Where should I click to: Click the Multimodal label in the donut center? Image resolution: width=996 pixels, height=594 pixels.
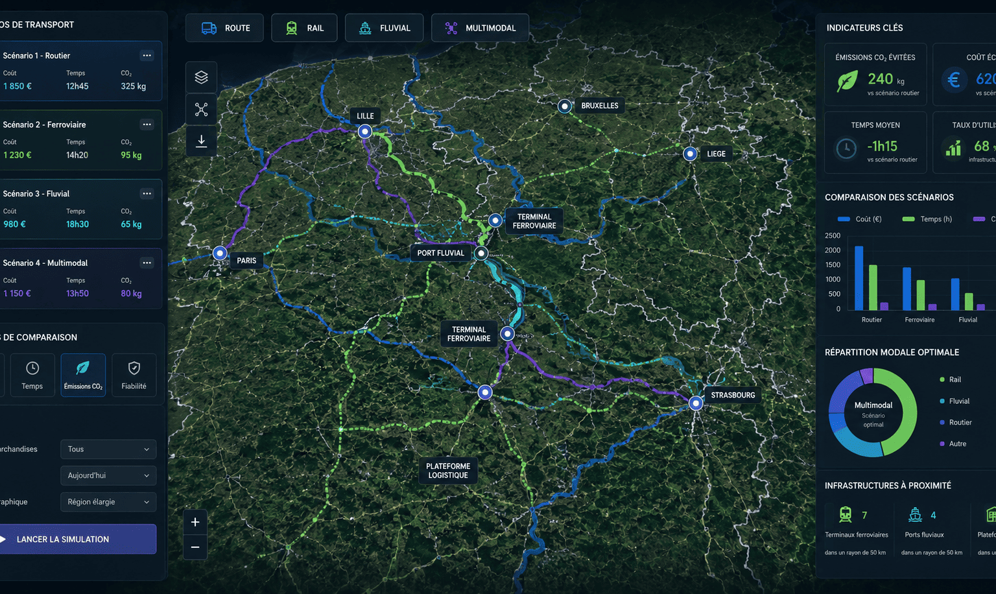point(873,405)
